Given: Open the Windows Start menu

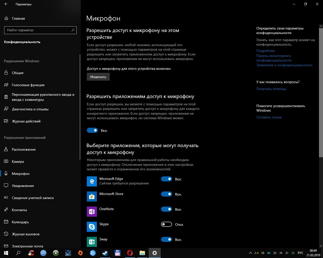Looking at the screenshot, I should tap(6, 253).
